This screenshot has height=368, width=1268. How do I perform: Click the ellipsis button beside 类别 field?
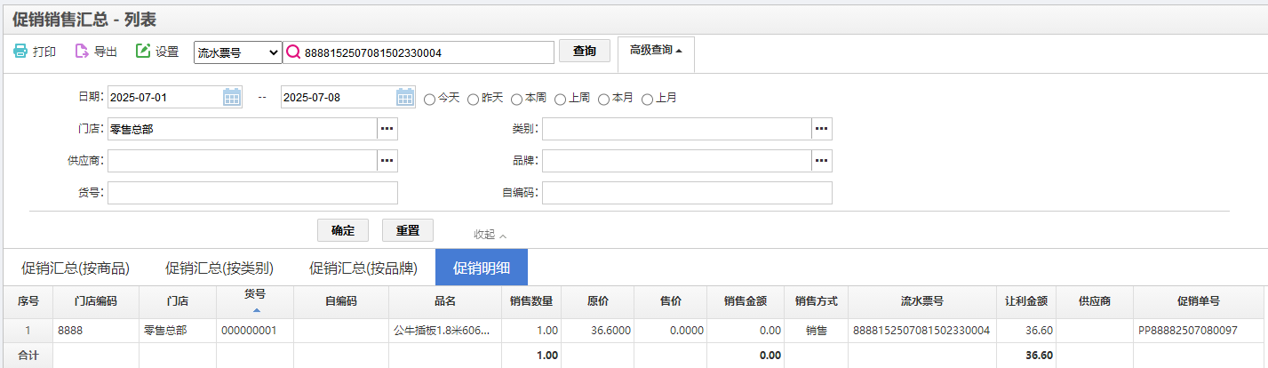[x=822, y=129]
